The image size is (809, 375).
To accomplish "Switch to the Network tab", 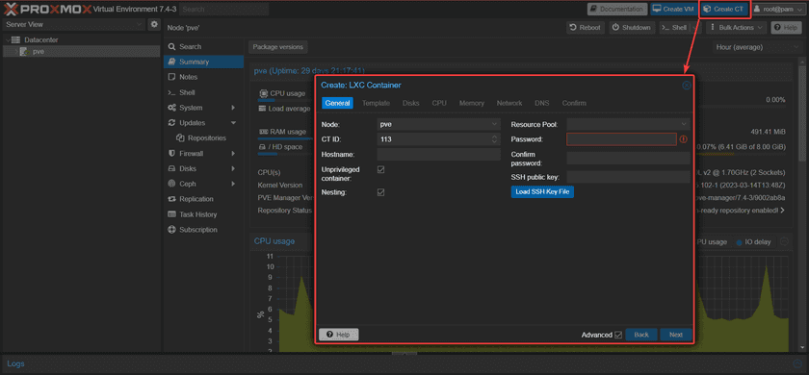I will 509,103.
